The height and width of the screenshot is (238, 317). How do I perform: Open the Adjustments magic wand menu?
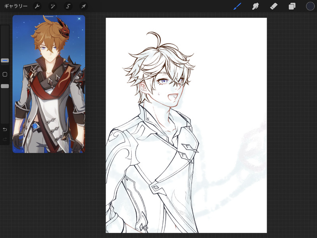tap(53, 6)
